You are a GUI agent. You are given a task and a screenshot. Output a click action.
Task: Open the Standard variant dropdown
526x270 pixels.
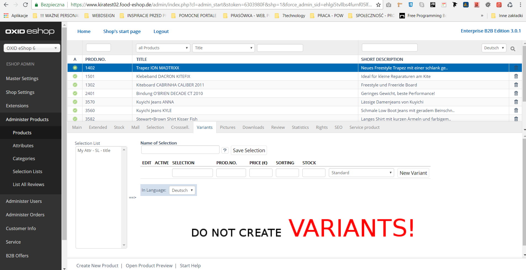pyautogui.click(x=361, y=173)
